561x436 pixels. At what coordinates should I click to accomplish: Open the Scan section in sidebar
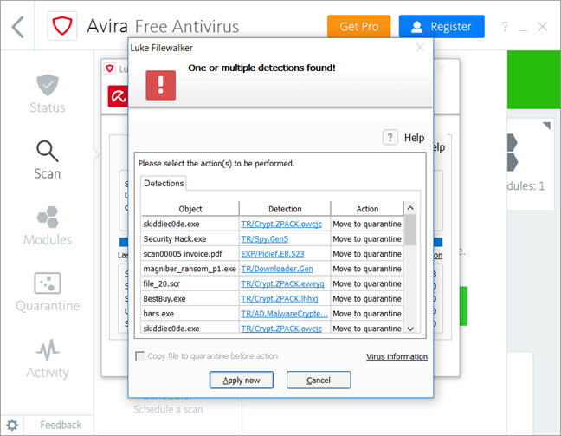48,160
